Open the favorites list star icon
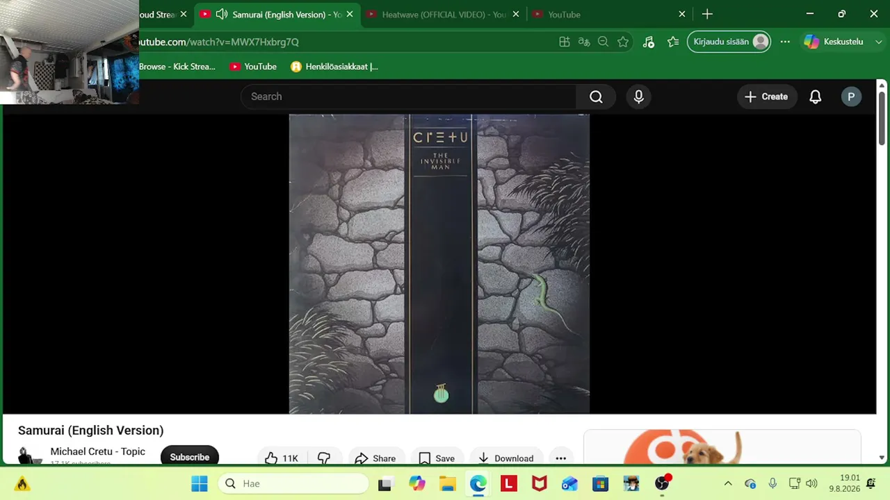 (673, 42)
